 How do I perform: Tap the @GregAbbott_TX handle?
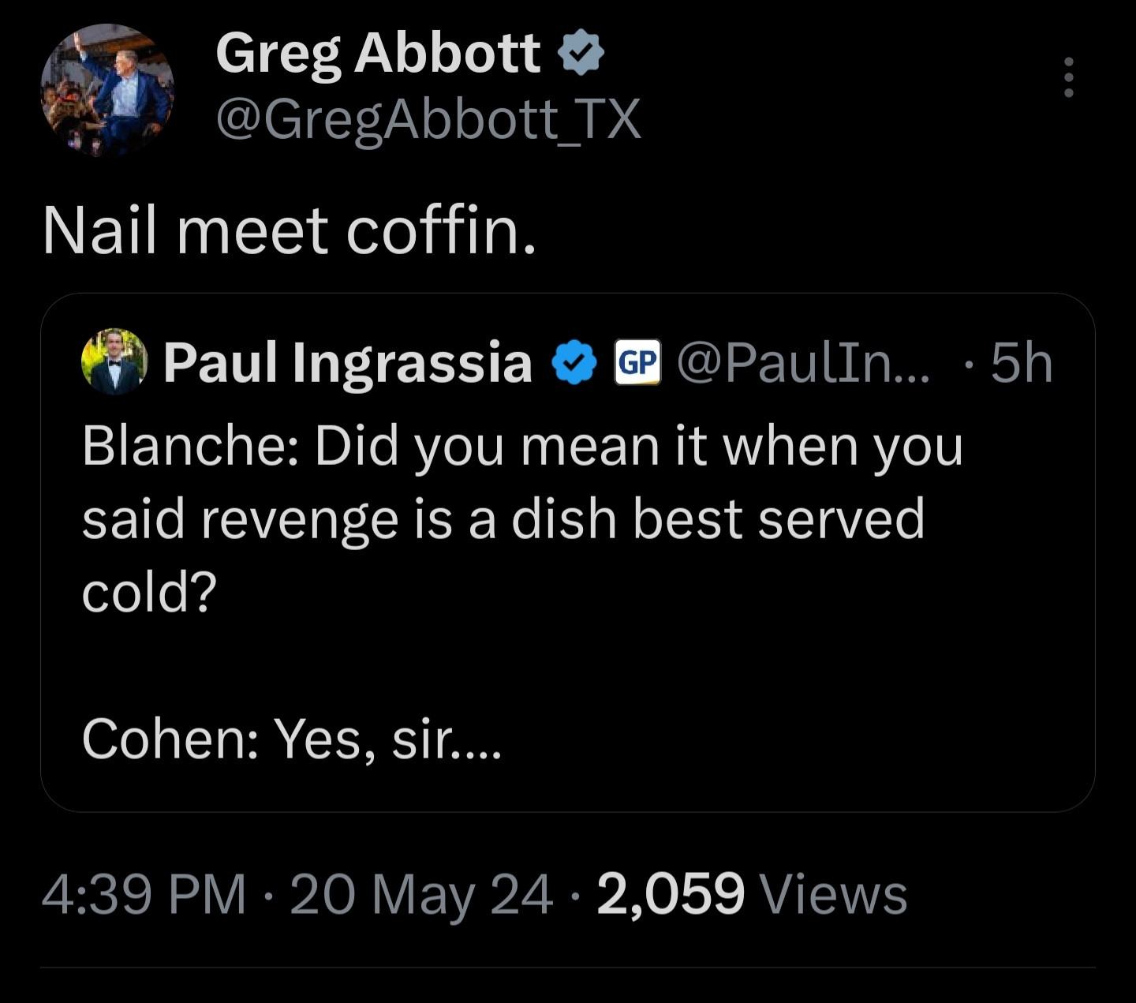tap(428, 119)
